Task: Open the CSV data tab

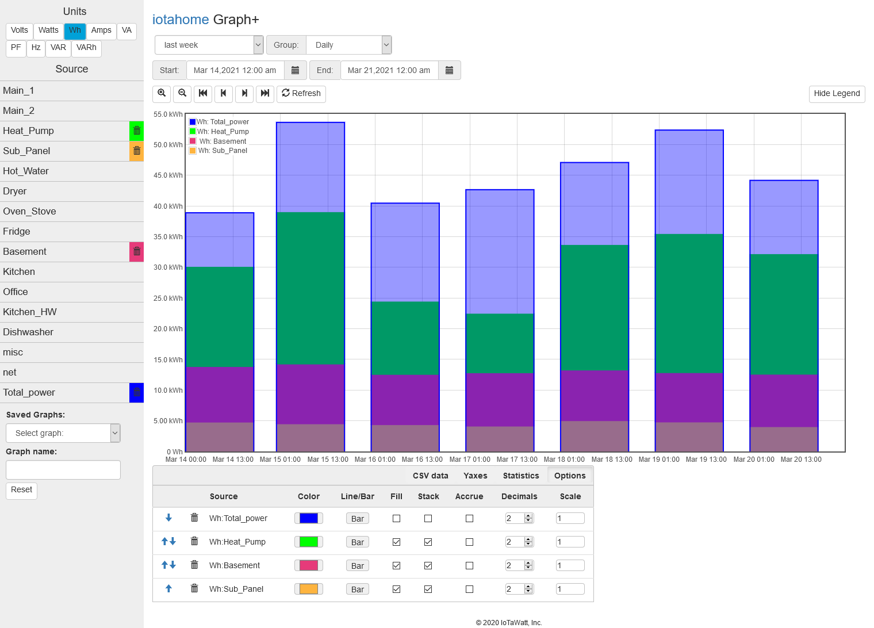Action: [x=431, y=476]
